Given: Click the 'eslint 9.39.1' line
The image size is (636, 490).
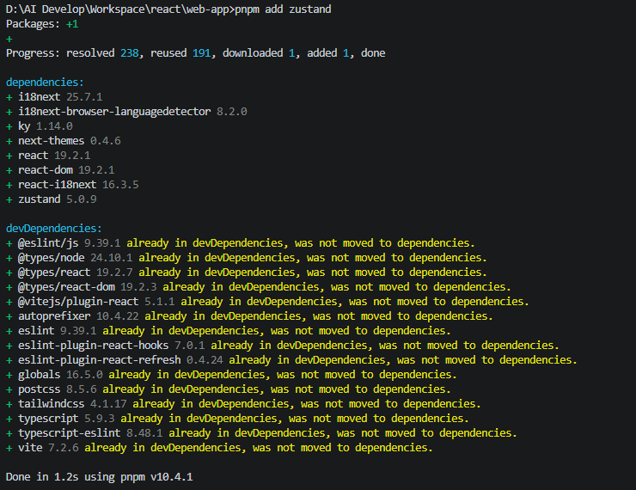Looking at the screenshot, I should click(x=229, y=331).
